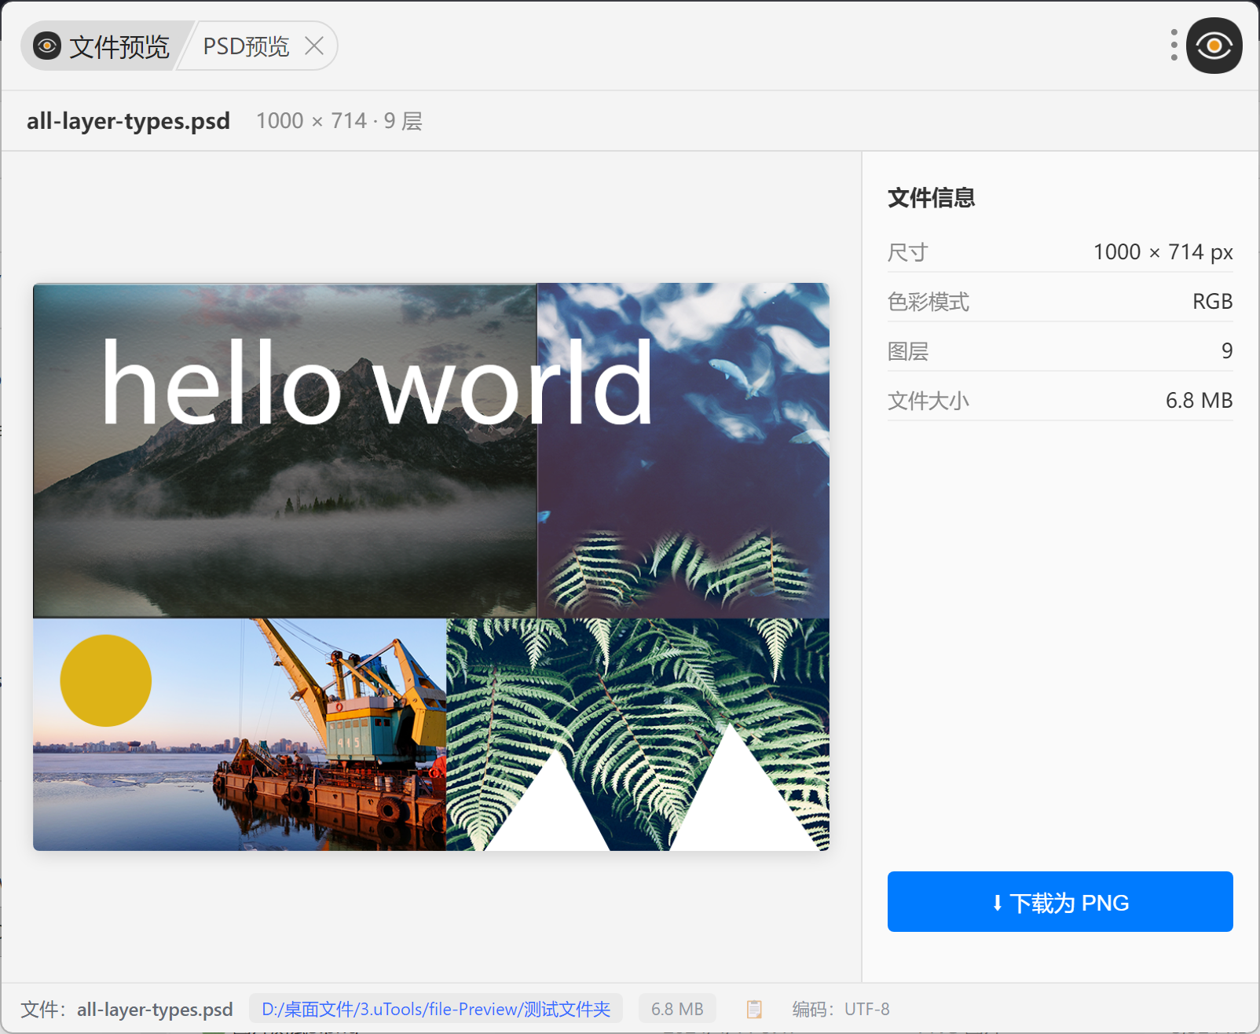The width and height of the screenshot is (1260, 1034).
Task: Open the D:/桌面文件 folder path link
Action: tap(436, 1009)
